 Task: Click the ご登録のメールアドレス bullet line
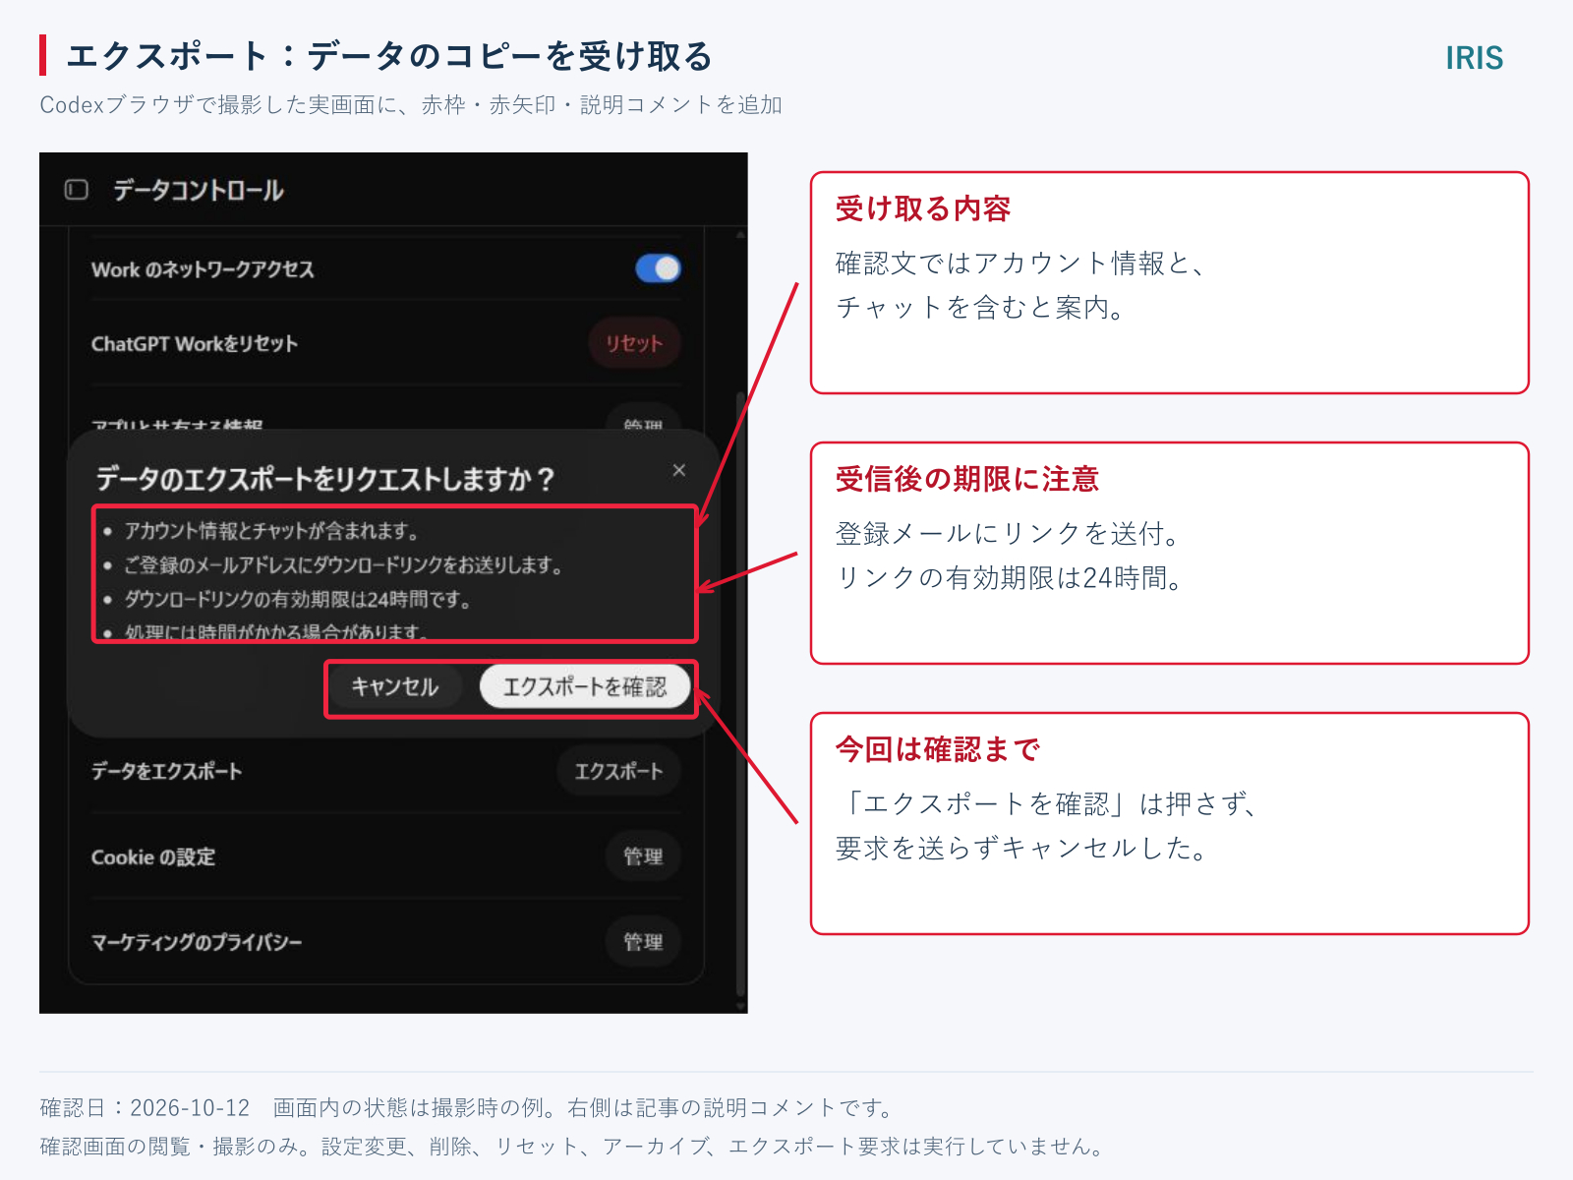(x=343, y=565)
